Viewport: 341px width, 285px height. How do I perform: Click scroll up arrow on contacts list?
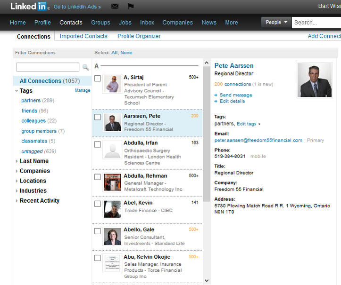pos(207,63)
